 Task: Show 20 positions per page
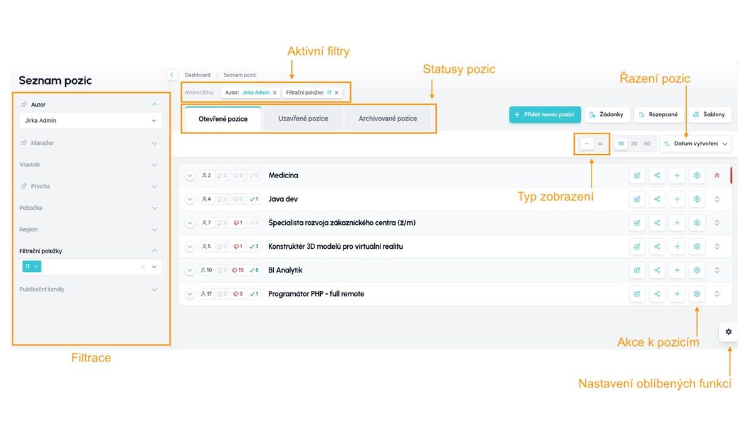tap(634, 144)
